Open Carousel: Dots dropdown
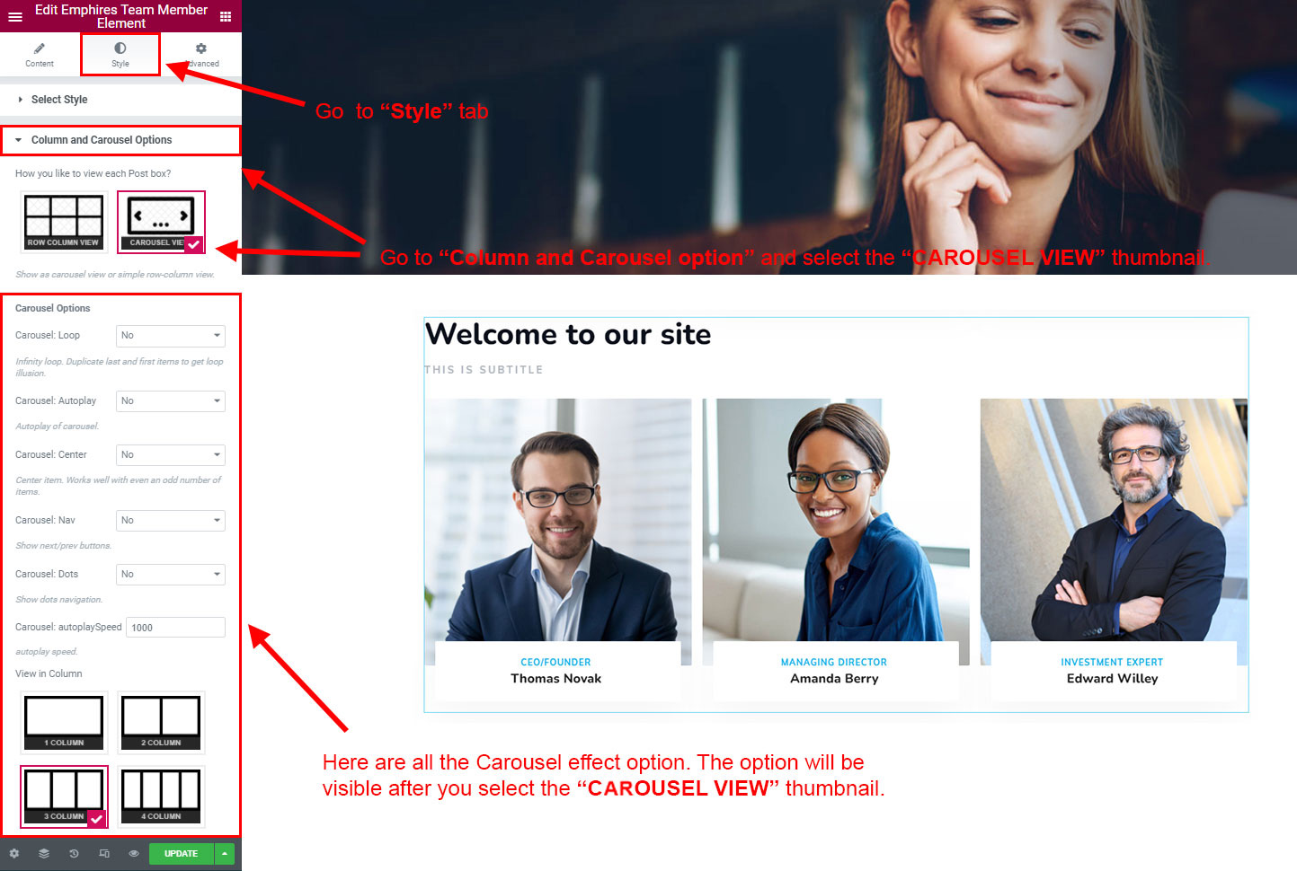The width and height of the screenshot is (1297, 871). (x=171, y=575)
